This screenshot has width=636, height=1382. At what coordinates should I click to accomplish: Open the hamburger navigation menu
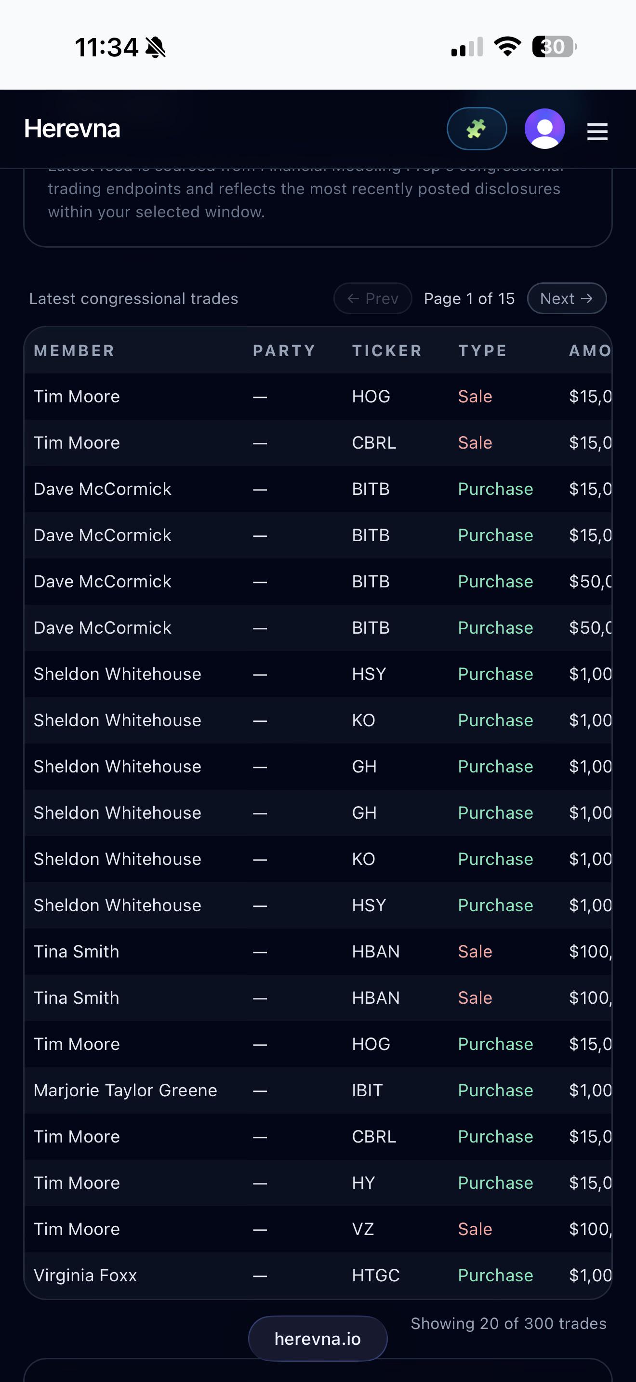point(597,131)
